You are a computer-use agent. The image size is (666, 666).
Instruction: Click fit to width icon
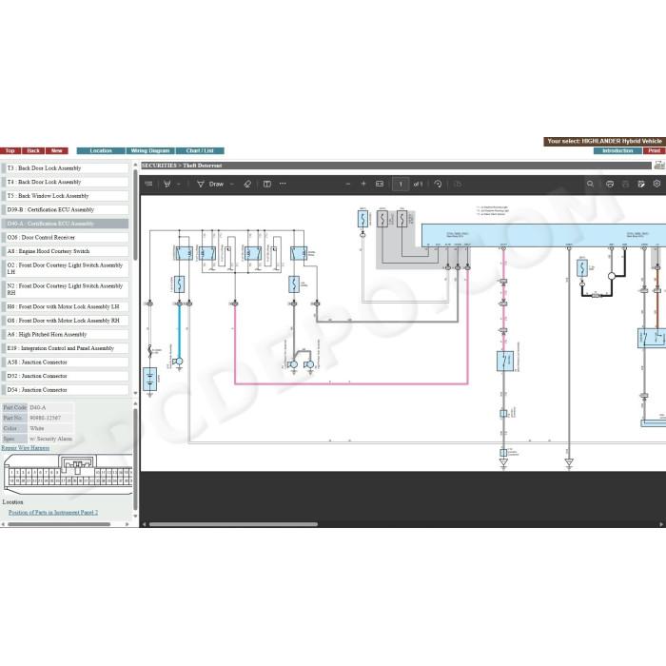click(x=380, y=184)
